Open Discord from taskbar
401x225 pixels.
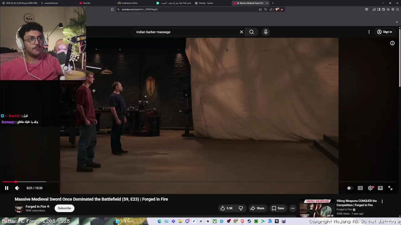point(187,221)
